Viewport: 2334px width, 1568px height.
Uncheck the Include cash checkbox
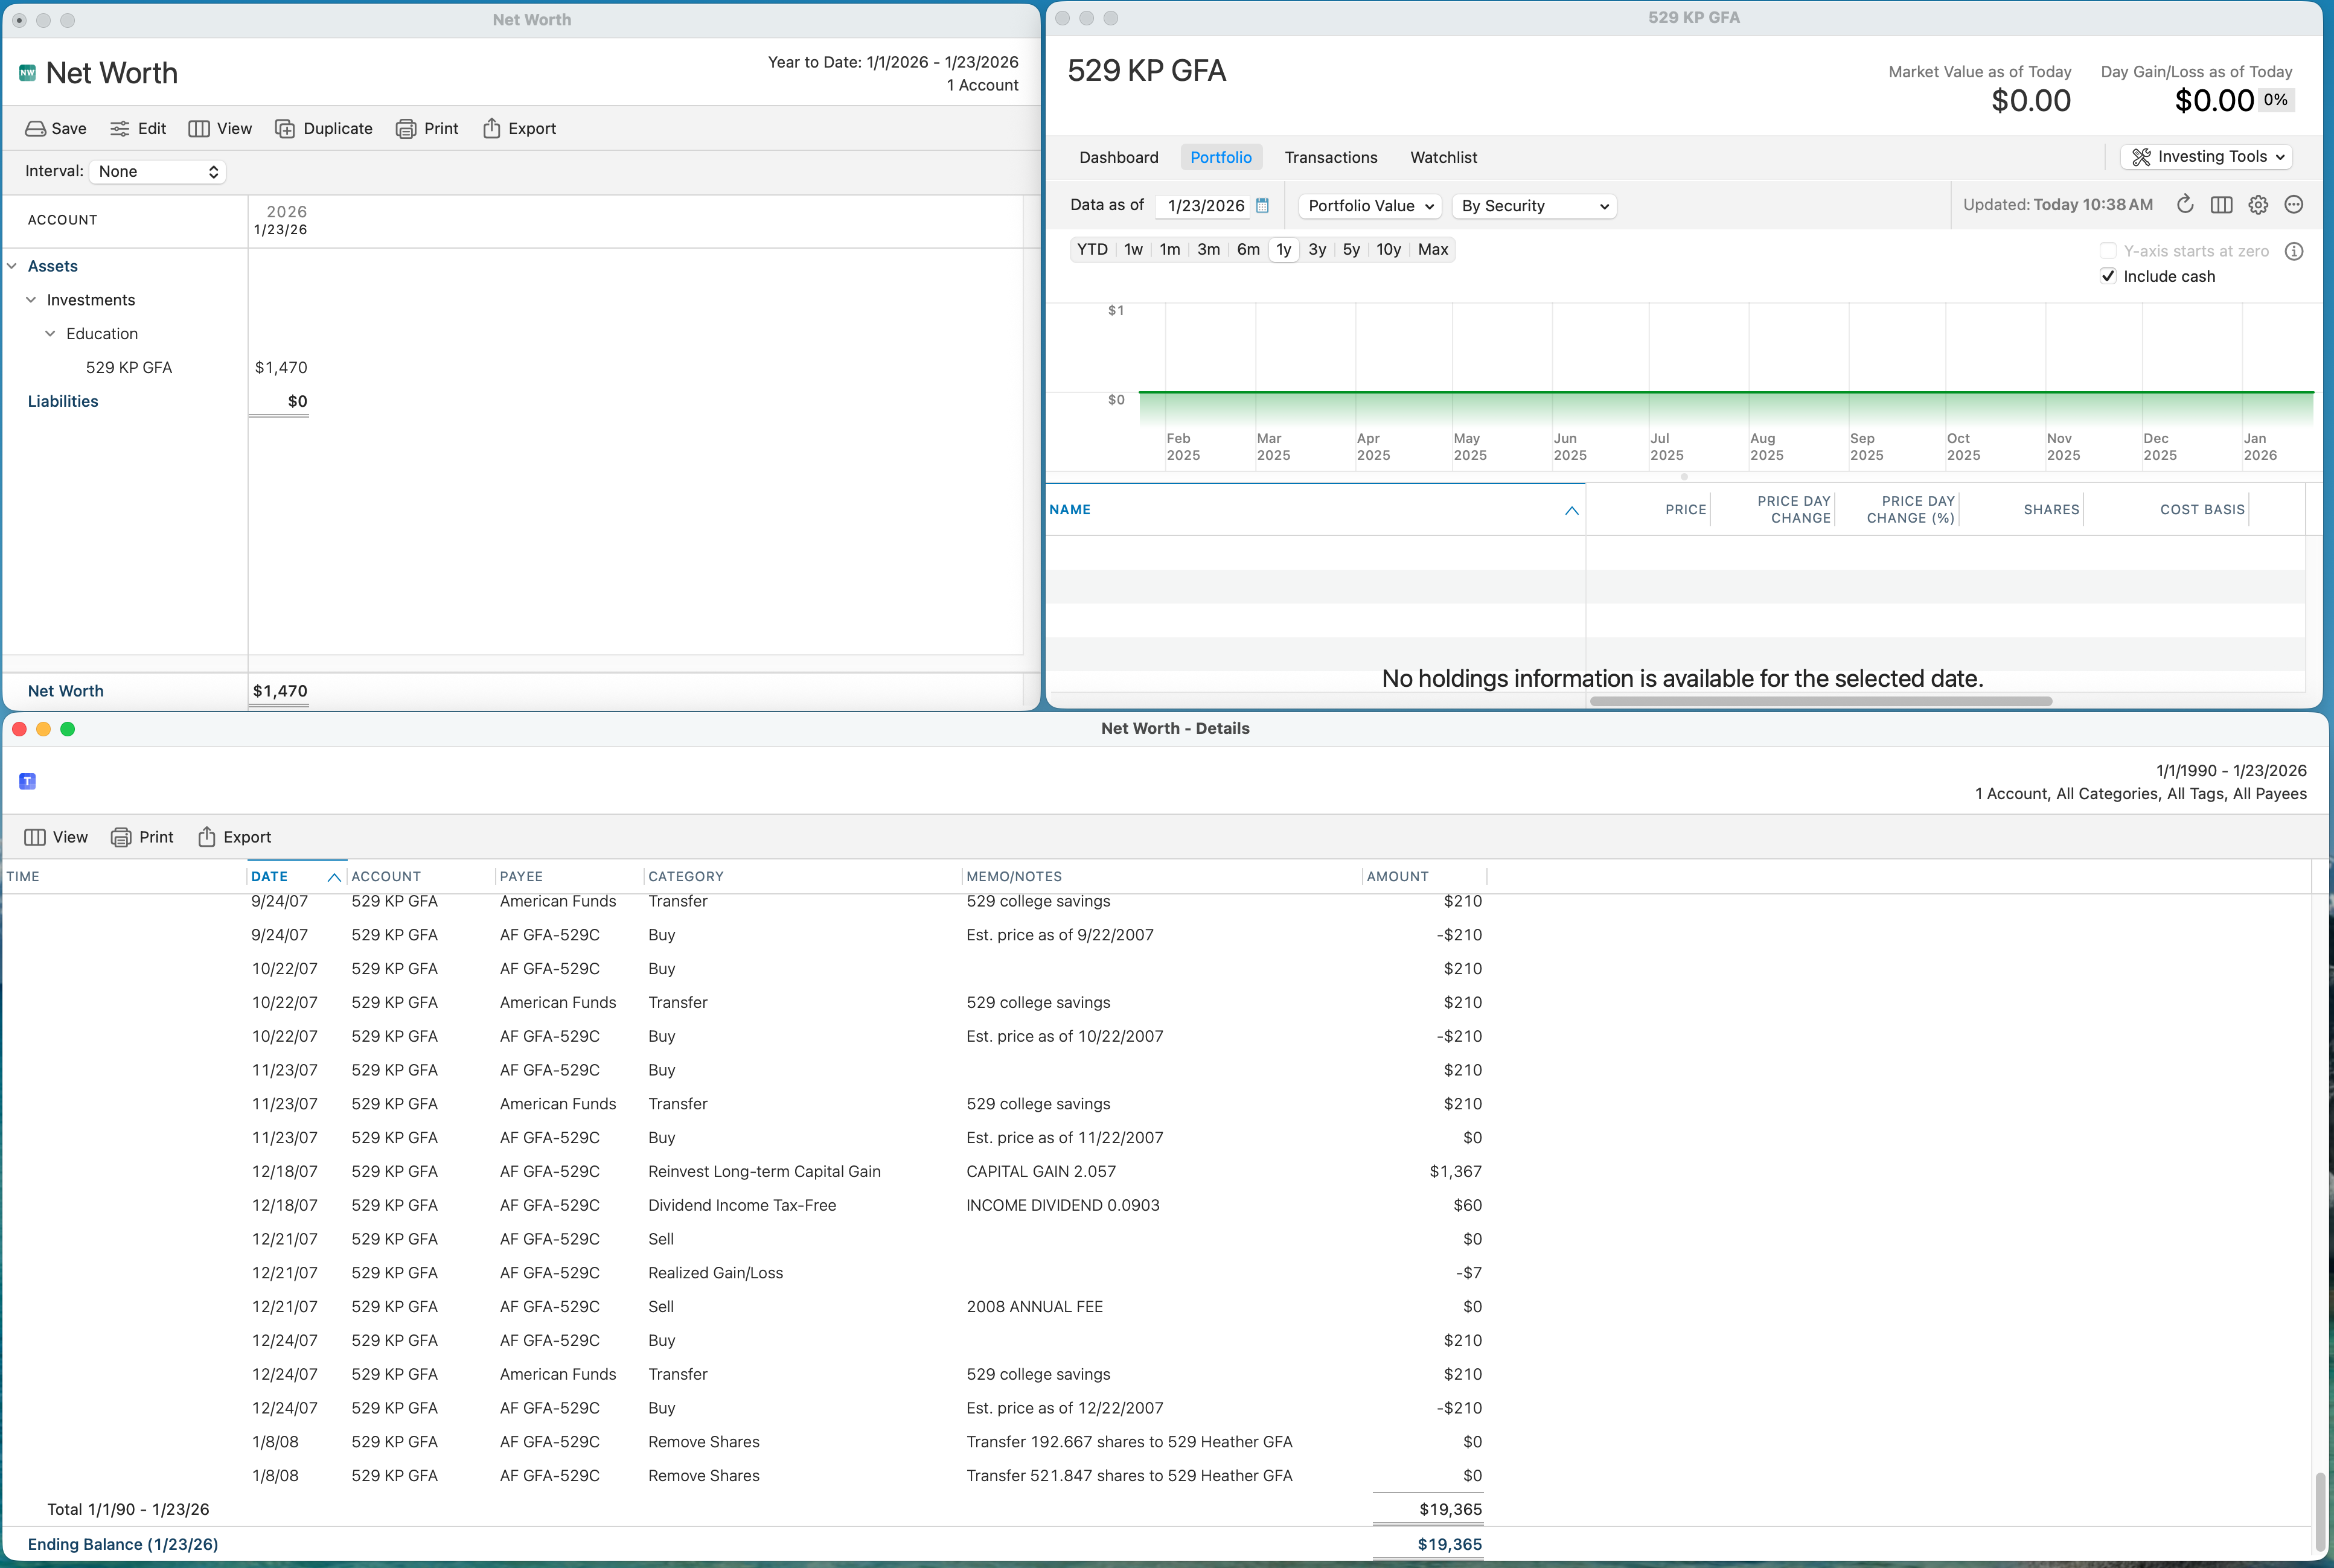pyautogui.click(x=2108, y=277)
